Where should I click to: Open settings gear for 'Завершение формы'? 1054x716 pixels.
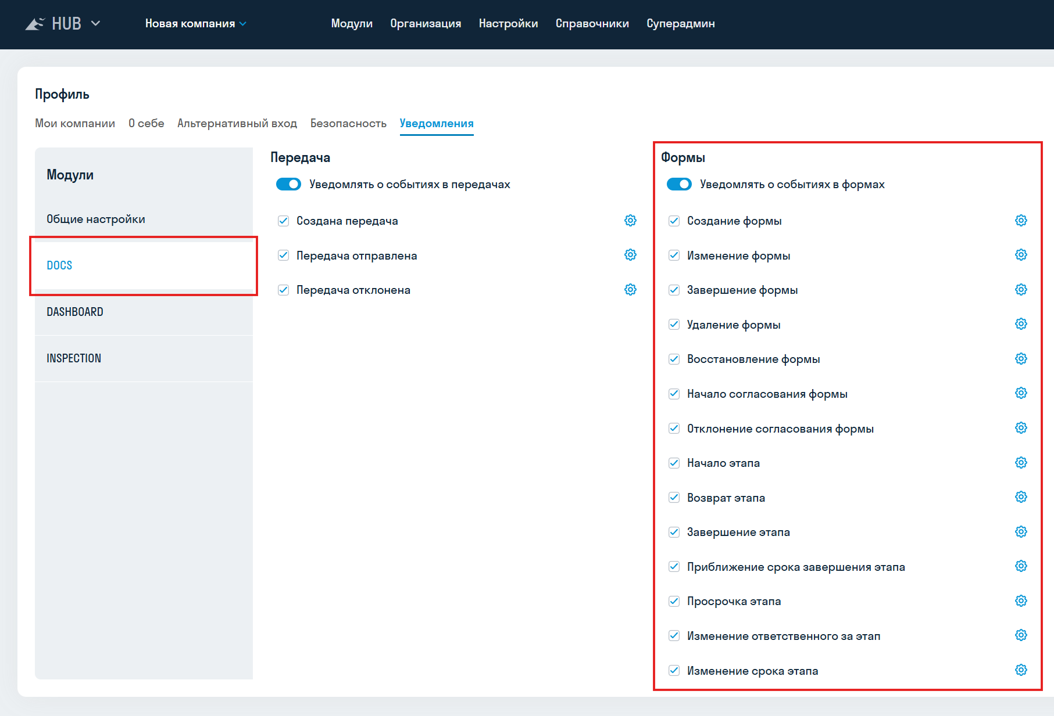(1021, 290)
